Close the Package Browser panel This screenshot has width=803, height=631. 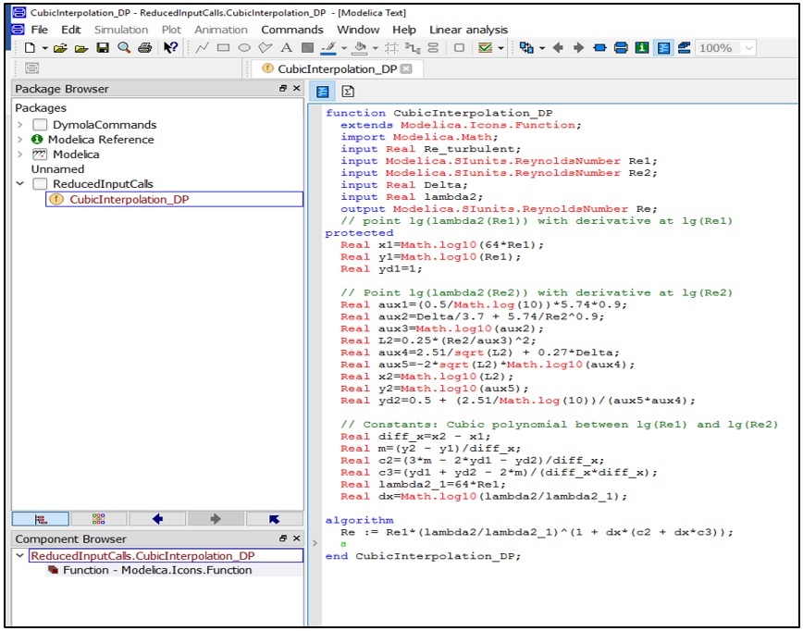coord(297,88)
